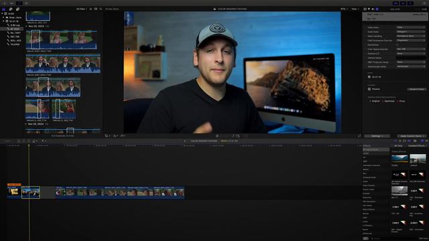Click the Insert clip icon in the timeline toolbar
The width and height of the screenshot is (429, 241).
pyautogui.click(x=24, y=141)
